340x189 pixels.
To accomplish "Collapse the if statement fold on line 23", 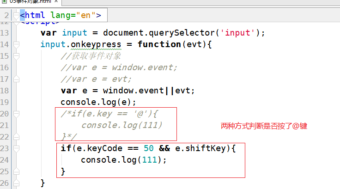I will [16, 148].
